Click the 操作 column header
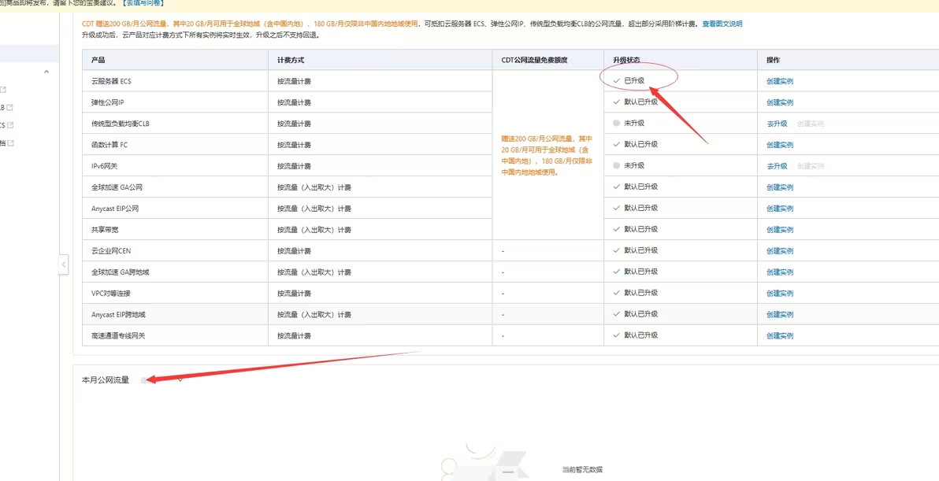This screenshot has width=939, height=481. pyautogui.click(x=848, y=61)
